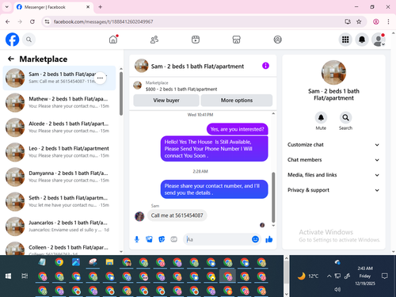This screenshot has width=396, height=297.
Task: Open the Facebook logo home link
Action: [13, 40]
